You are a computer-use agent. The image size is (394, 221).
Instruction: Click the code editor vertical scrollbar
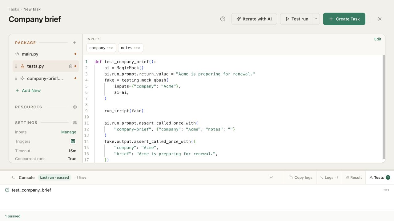pos(384,107)
